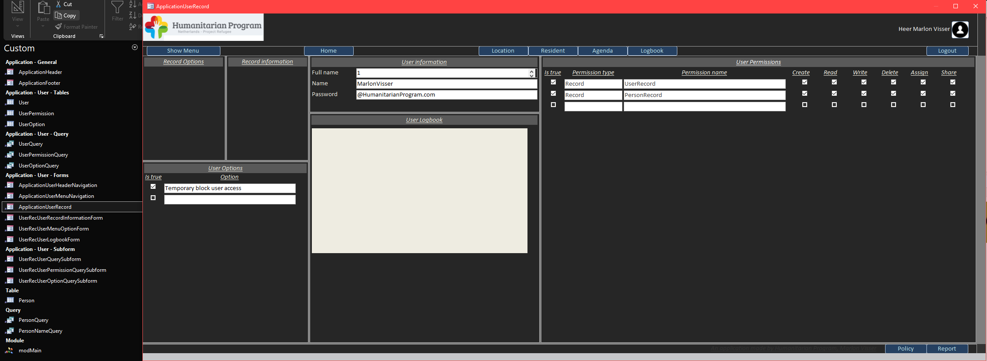Open the UserRecUserOptionQuerySubform
Screen dimensions: 987x361
57,281
